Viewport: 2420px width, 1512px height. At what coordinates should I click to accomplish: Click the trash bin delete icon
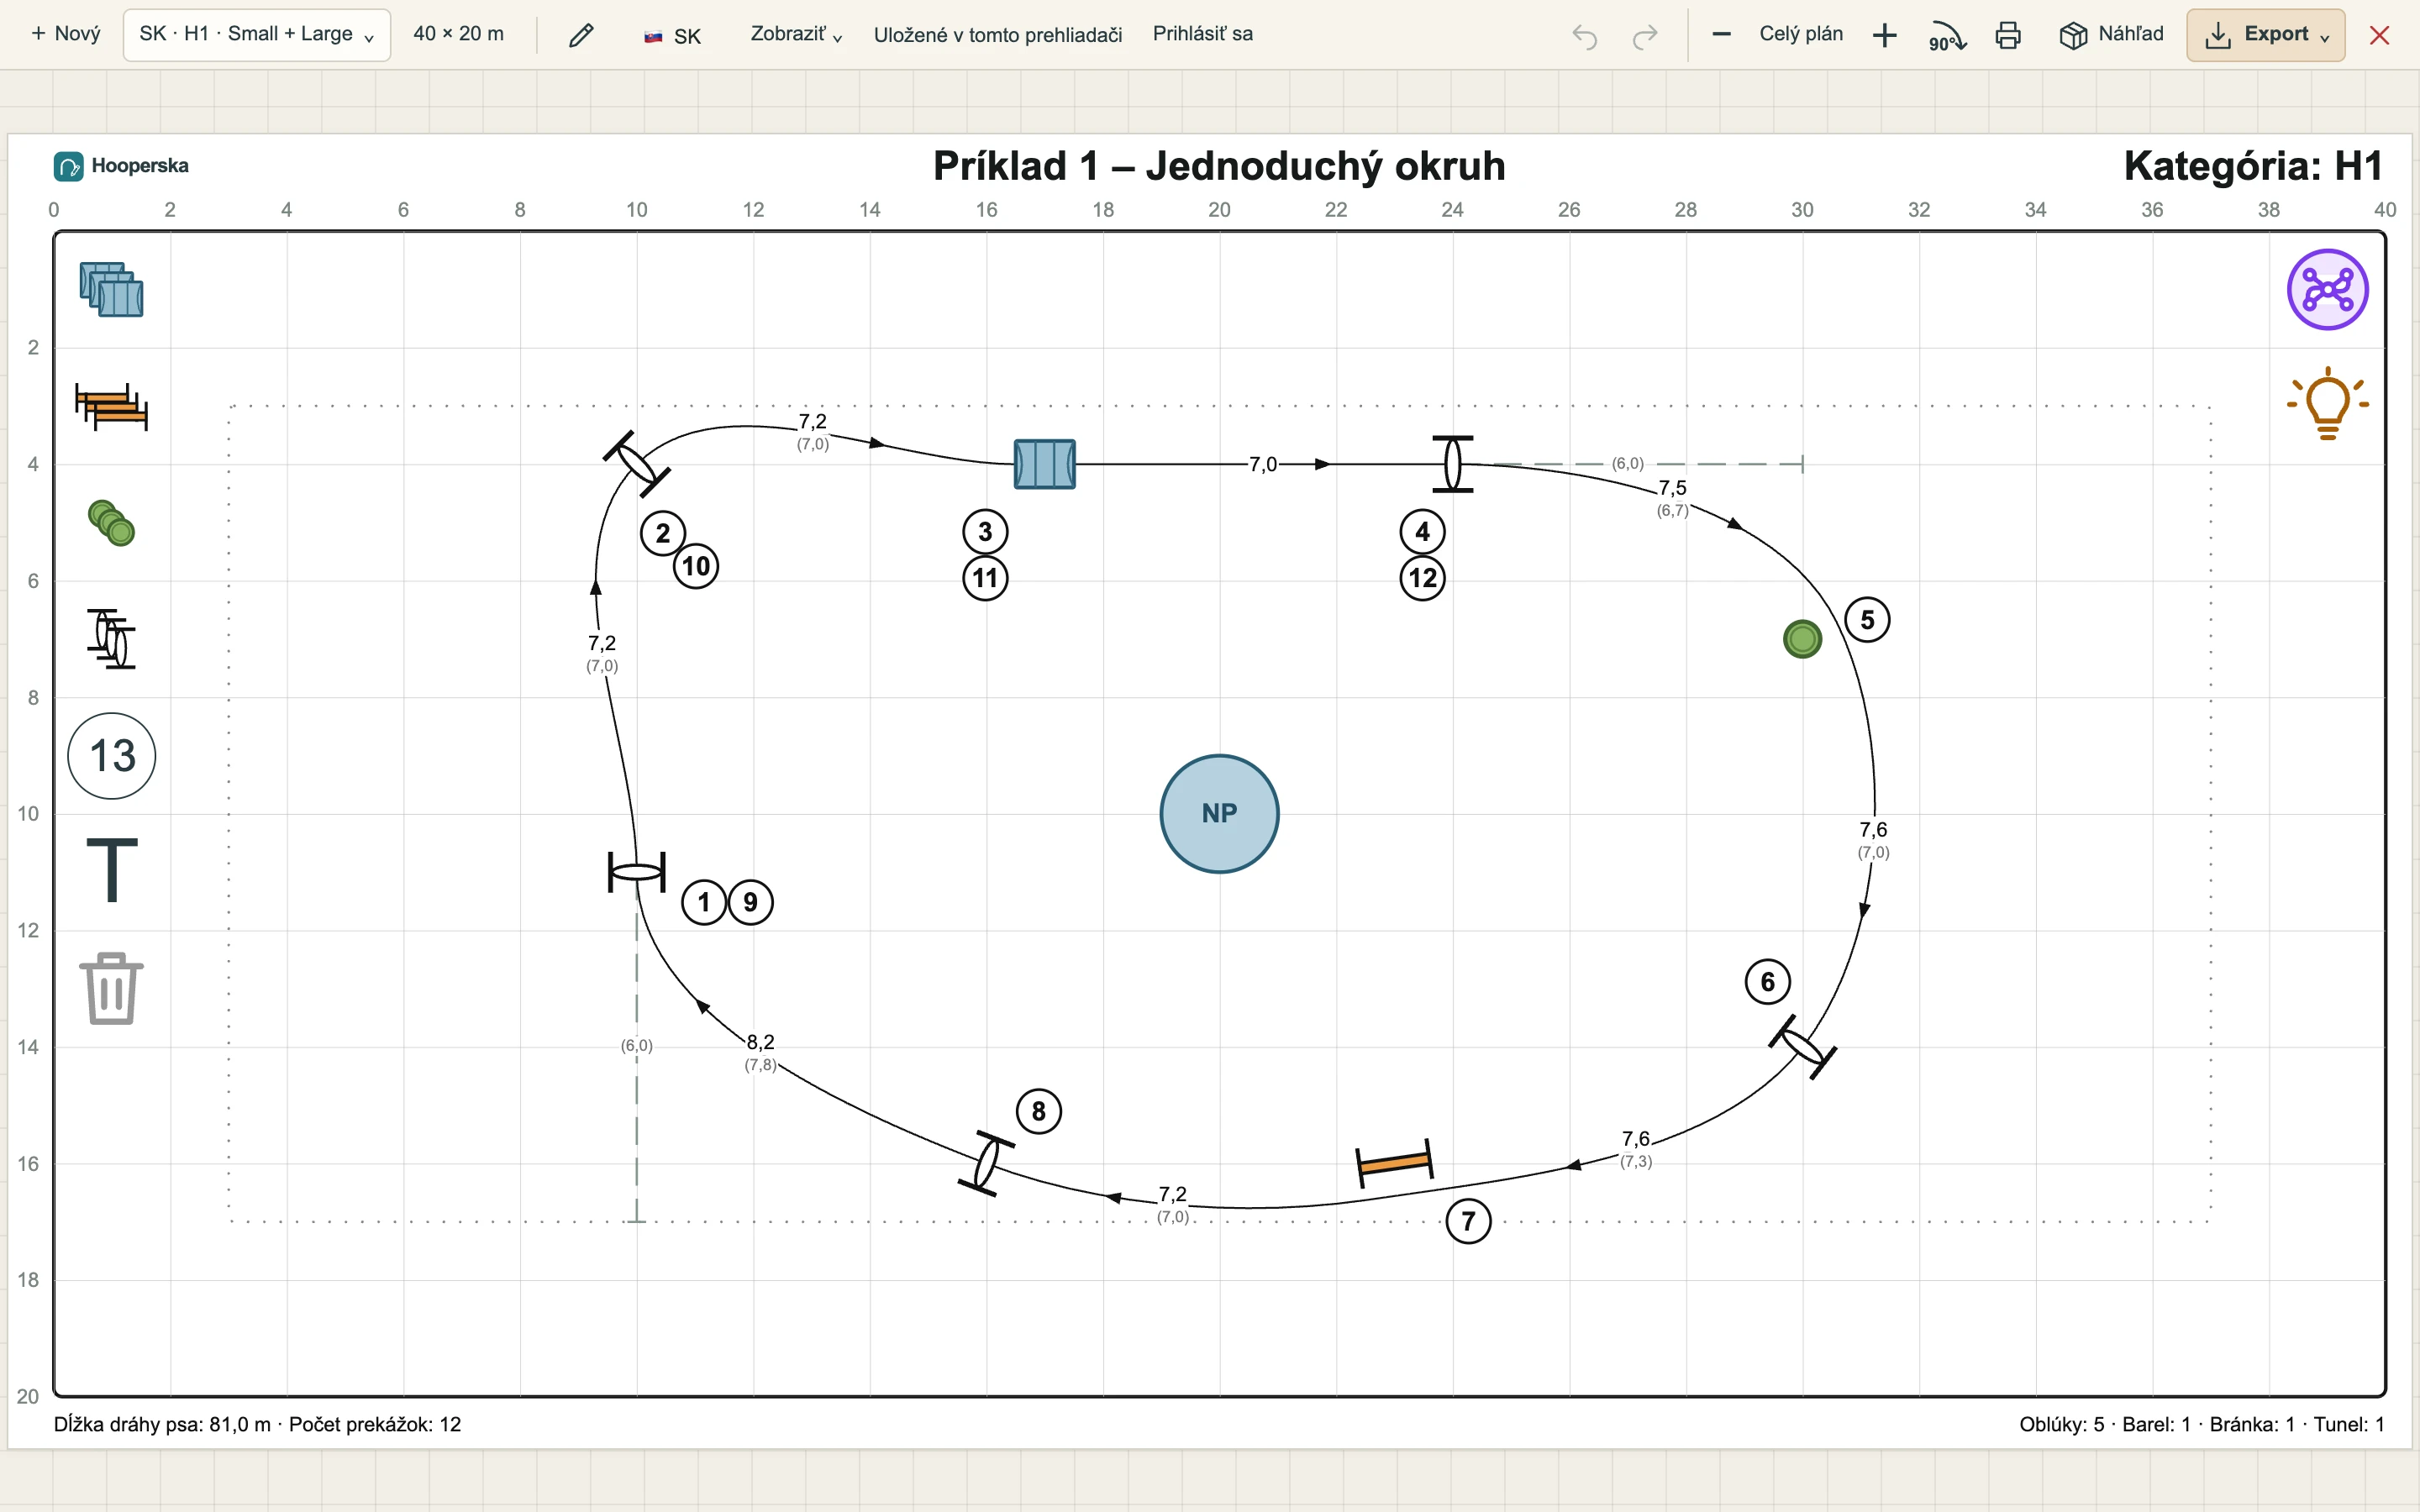click(x=111, y=988)
